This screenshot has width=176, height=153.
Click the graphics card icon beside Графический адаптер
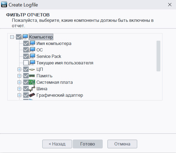click(x=32, y=95)
